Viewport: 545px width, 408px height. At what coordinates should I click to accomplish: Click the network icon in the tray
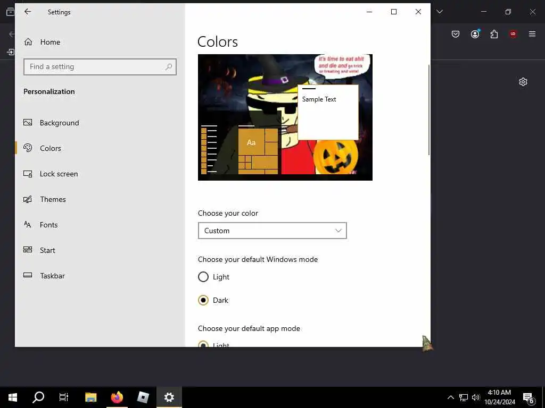tap(464, 397)
